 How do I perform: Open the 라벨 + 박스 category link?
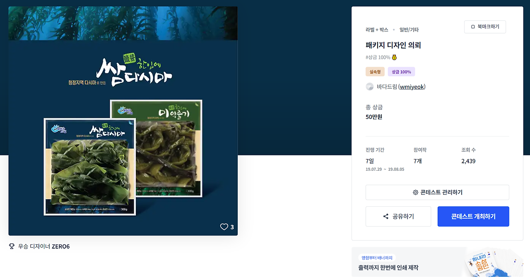pyautogui.click(x=377, y=30)
